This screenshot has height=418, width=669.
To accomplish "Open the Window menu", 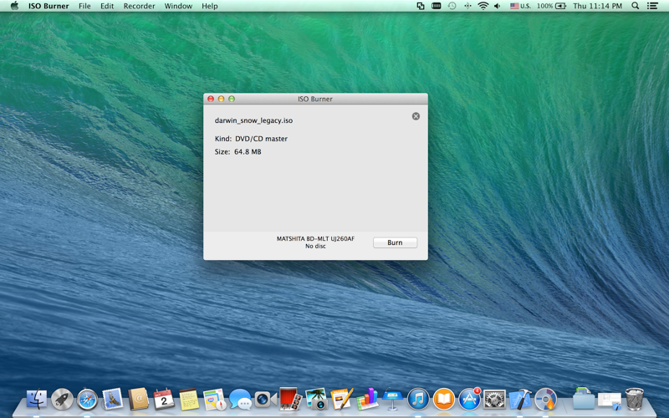I will (x=178, y=6).
